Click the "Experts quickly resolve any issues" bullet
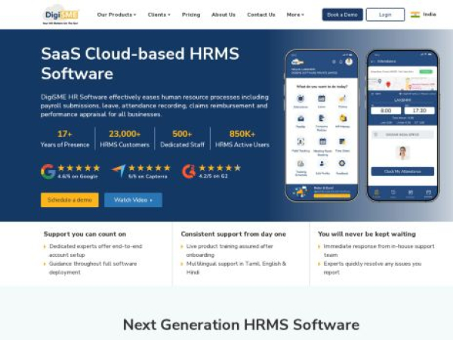Screen dimensions: 453x340 click(x=372, y=267)
